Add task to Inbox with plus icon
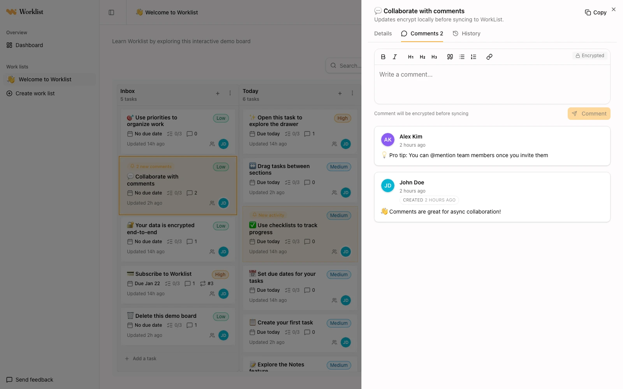The width and height of the screenshot is (623, 389). click(x=218, y=93)
